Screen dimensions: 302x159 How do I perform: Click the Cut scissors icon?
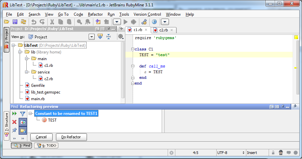[x=52, y=22]
